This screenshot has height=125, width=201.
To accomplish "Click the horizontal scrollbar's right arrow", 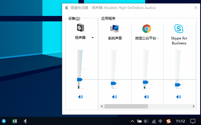I will 194,106.
